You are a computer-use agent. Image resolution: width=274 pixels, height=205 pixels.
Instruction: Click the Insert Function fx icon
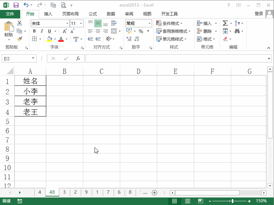(79, 58)
